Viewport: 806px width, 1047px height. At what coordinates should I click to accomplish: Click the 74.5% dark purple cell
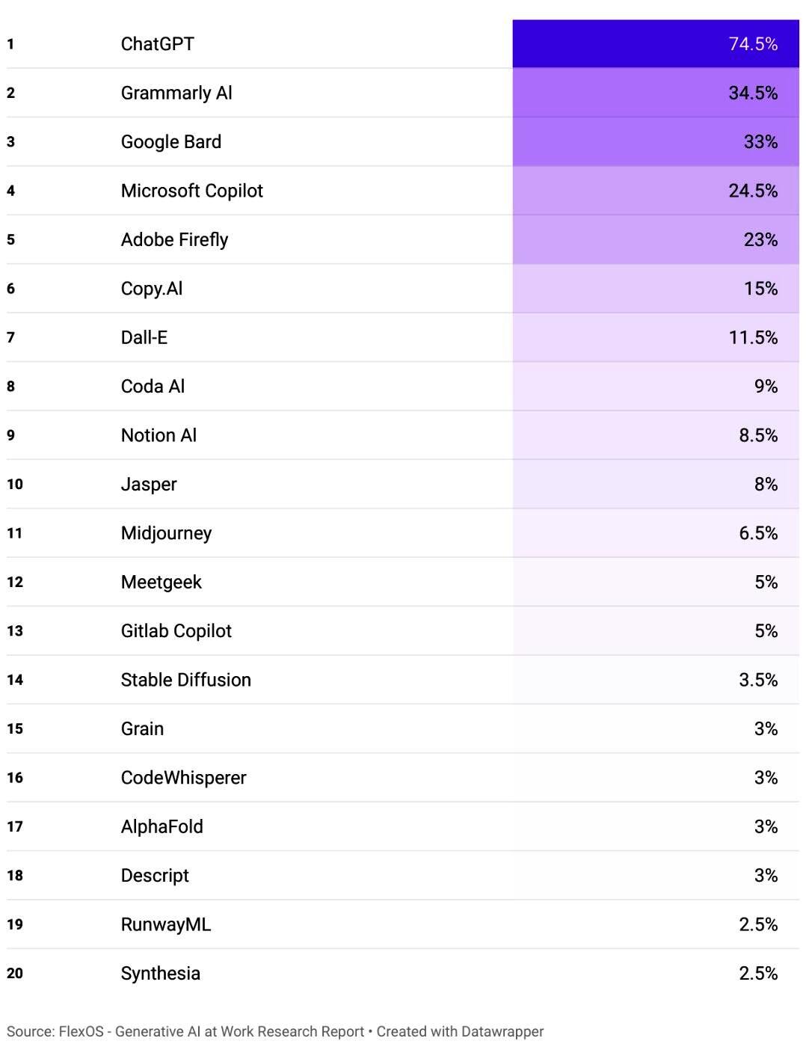tap(655, 44)
